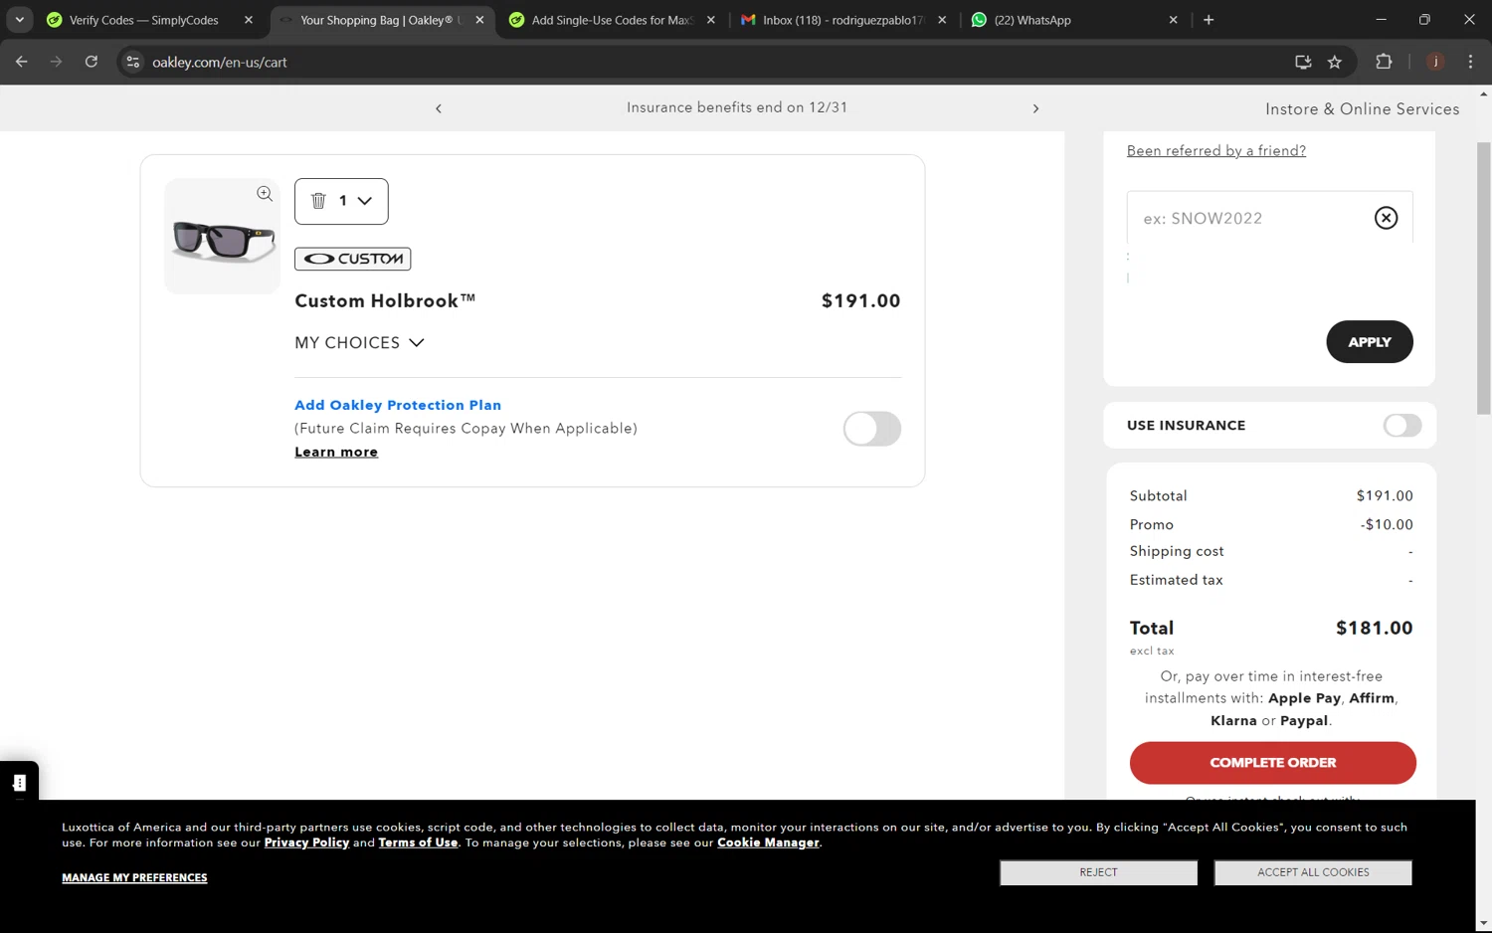This screenshot has width=1492, height=933.
Task: Bookmark this page with the star icon
Action: (x=1335, y=62)
